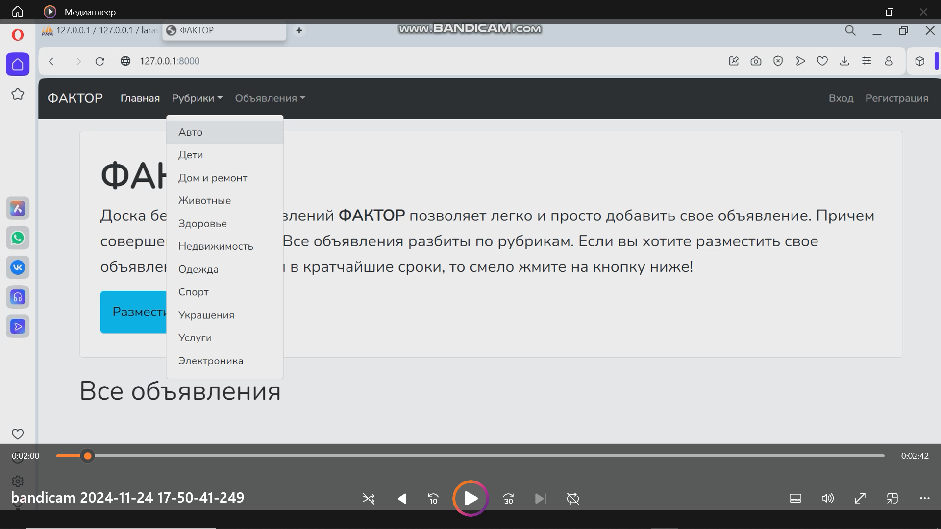Open a new browser tab
Viewport: 941px width, 529px height.
click(299, 30)
